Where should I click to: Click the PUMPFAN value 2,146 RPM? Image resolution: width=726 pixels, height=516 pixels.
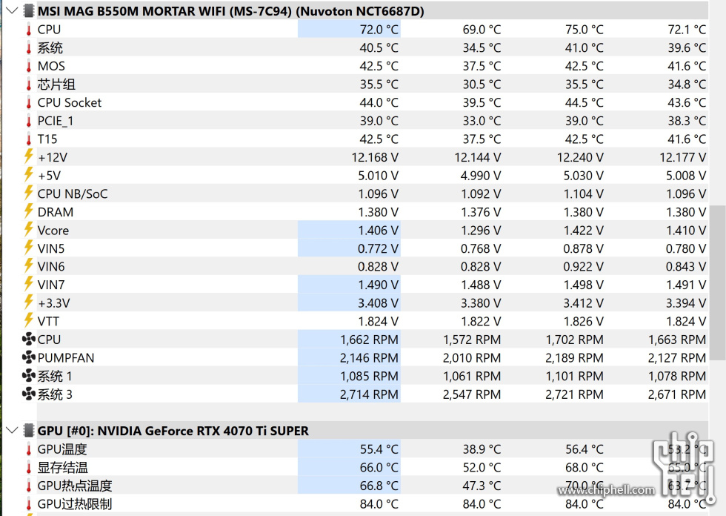click(x=369, y=357)
